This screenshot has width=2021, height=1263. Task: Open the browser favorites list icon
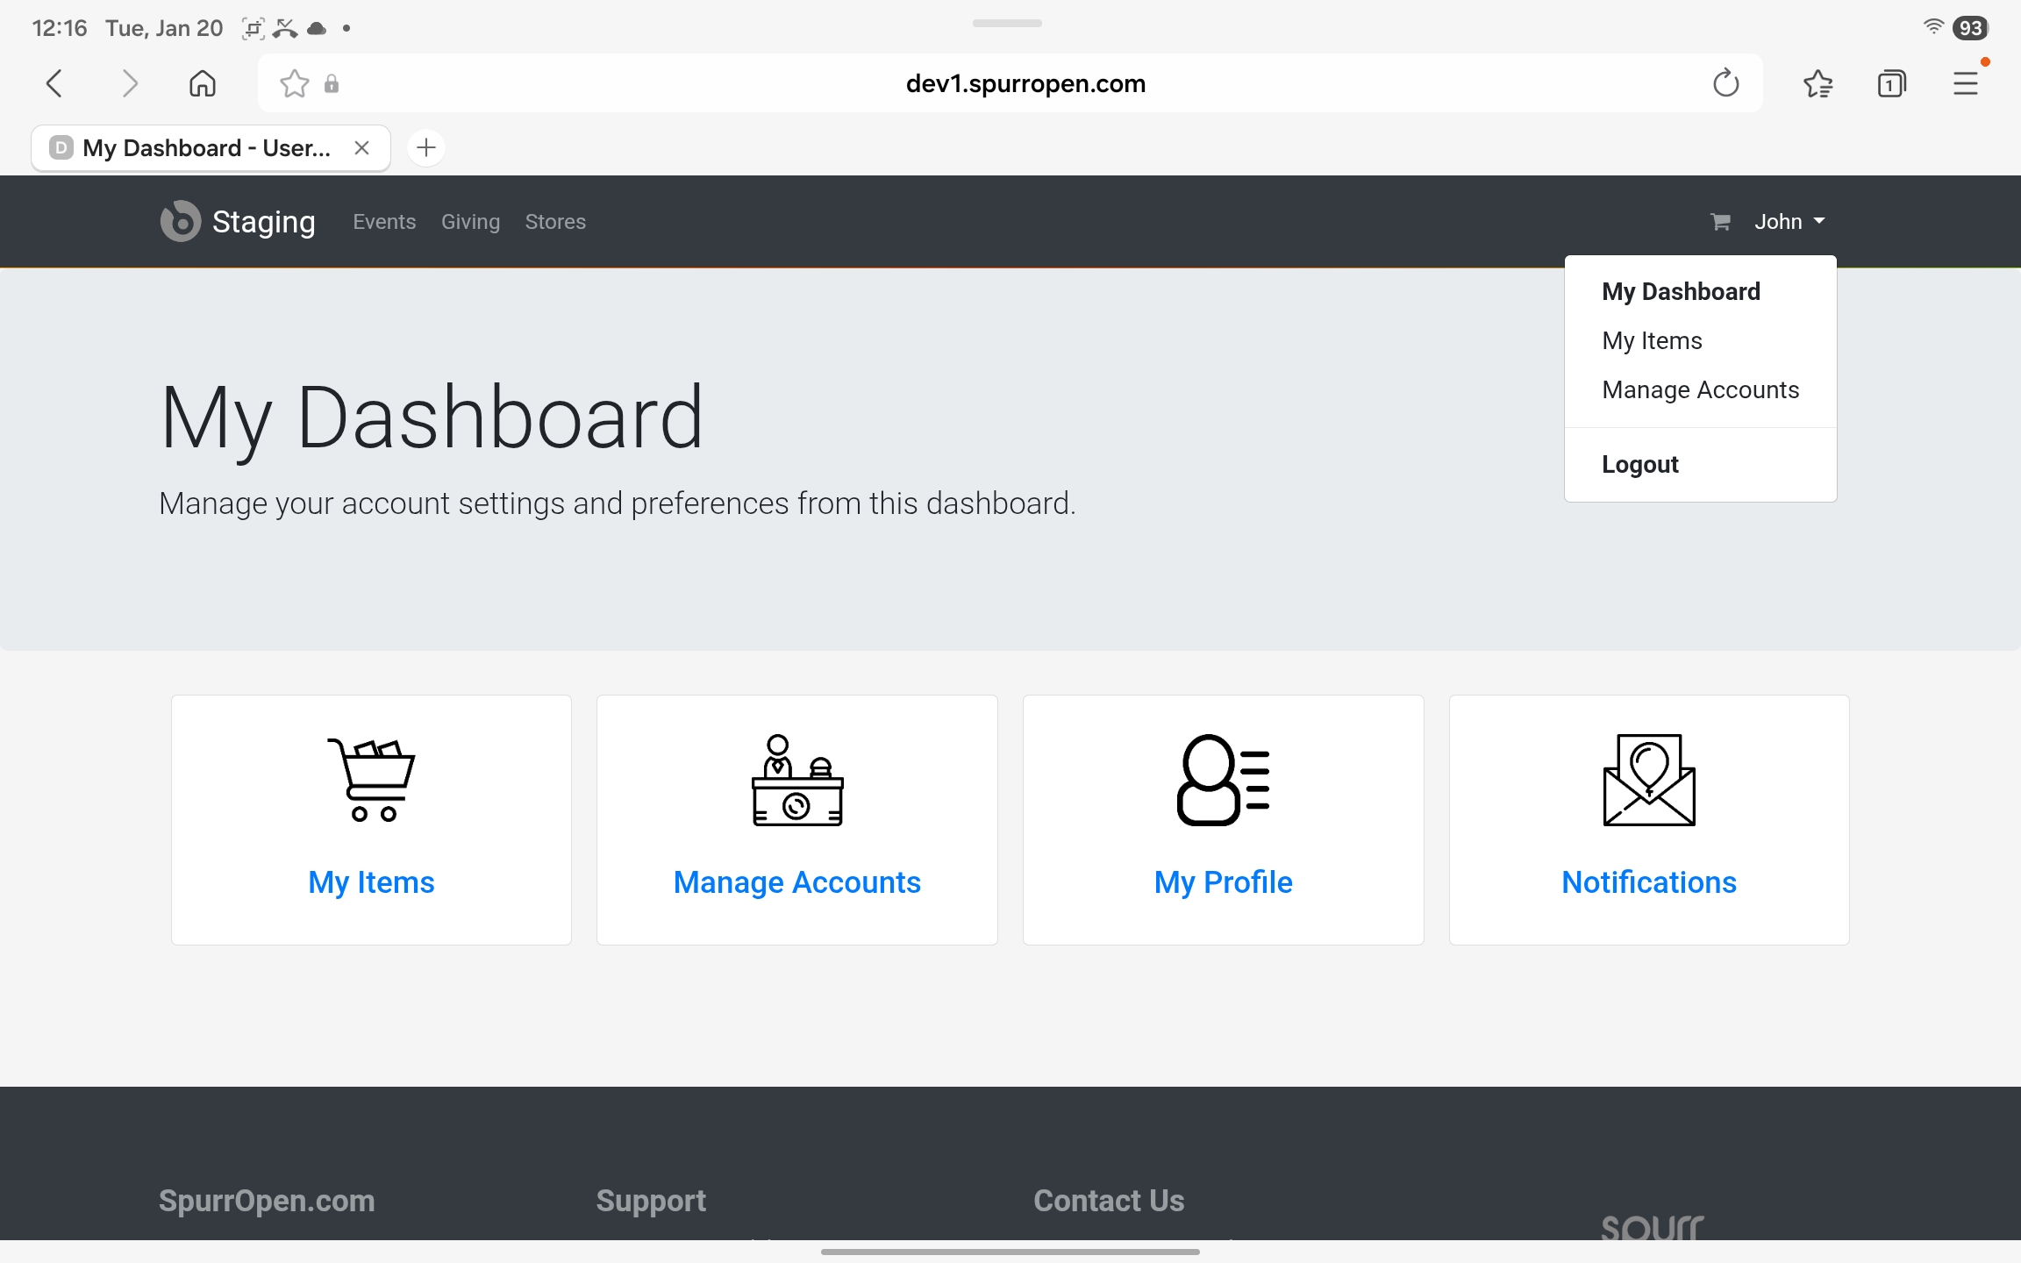[1817, 84]
